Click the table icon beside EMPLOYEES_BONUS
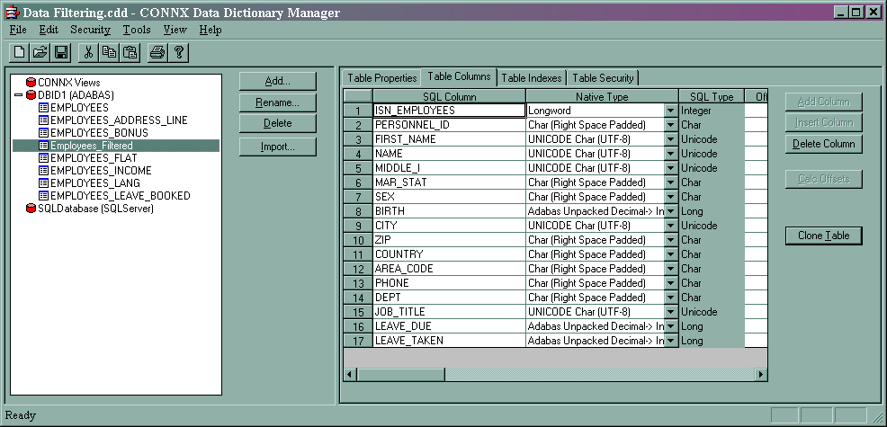Image resolution: width=887 pixels, height=427 pixels. 43,133
